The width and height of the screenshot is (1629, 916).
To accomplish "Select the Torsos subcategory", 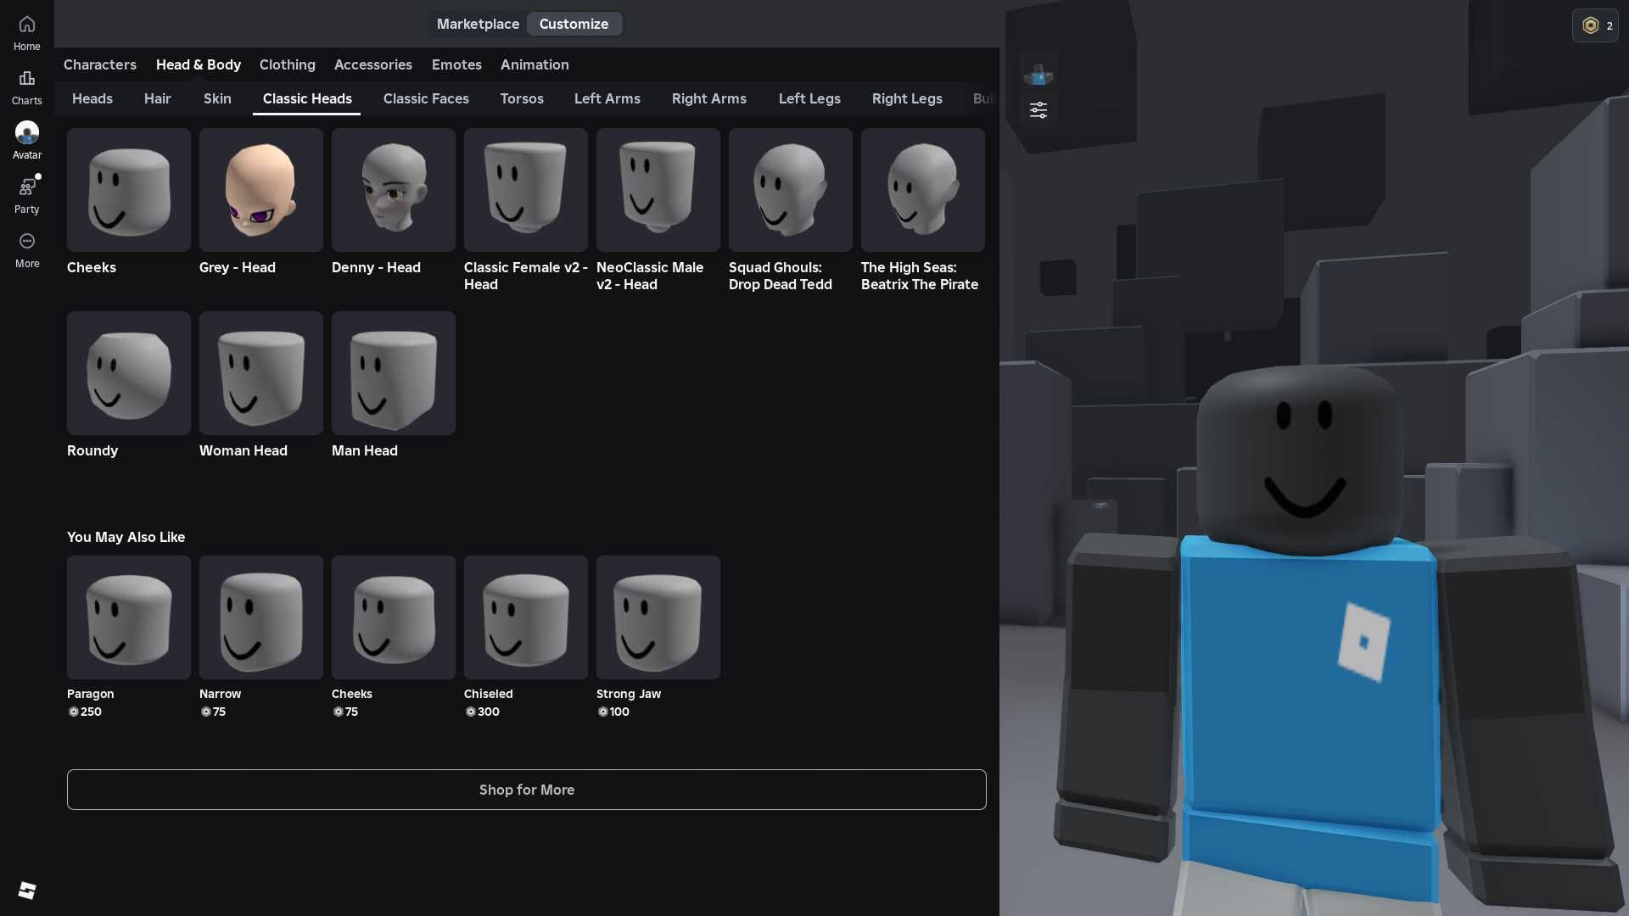I will tap(522, 98).
